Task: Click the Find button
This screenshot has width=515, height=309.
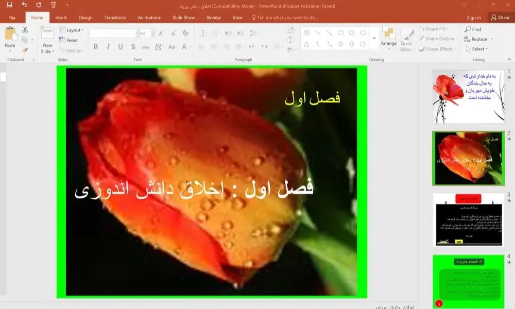Action: (x=473, y=29)
